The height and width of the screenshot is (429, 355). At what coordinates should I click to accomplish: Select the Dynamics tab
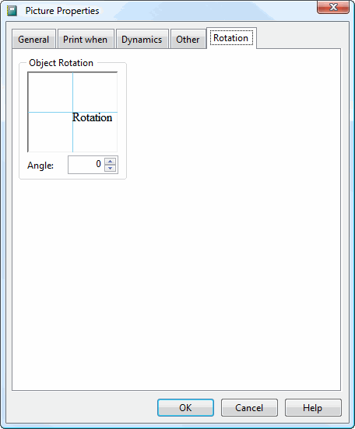(142, 39)
